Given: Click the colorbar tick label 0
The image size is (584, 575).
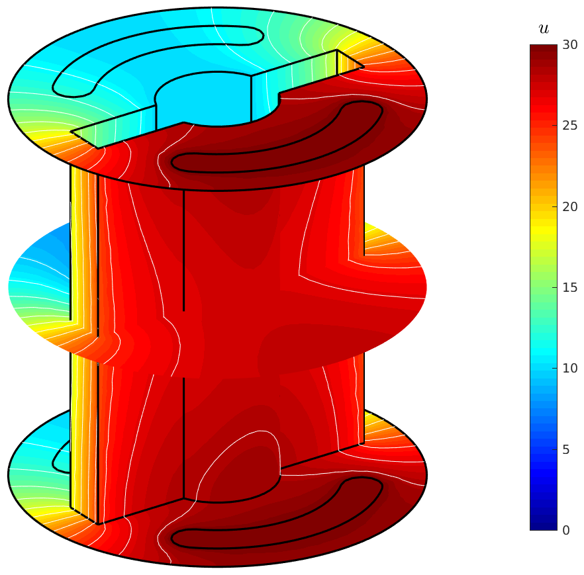Looking at the screenshot, I should point(566,531).
